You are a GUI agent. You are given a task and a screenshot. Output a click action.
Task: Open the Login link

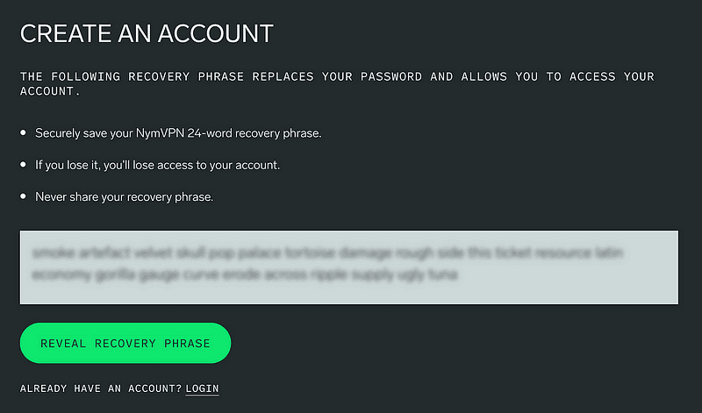click(x=202, y=388)
